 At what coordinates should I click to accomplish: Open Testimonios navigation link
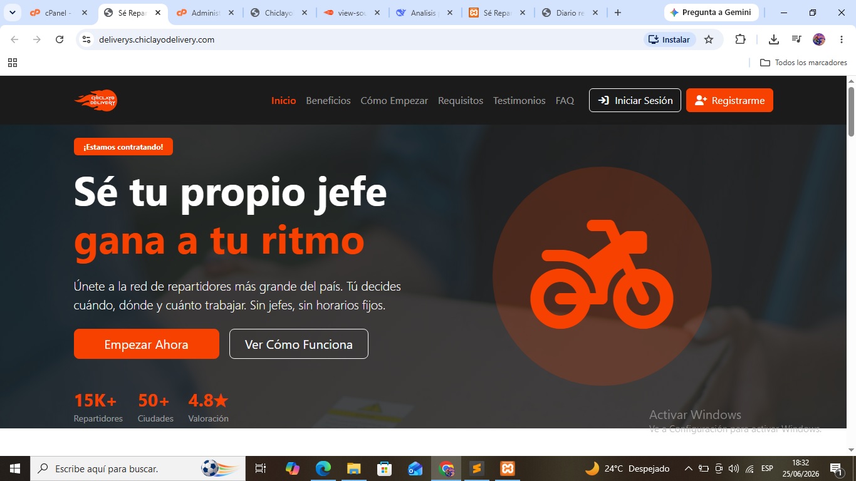click(519, 100)
